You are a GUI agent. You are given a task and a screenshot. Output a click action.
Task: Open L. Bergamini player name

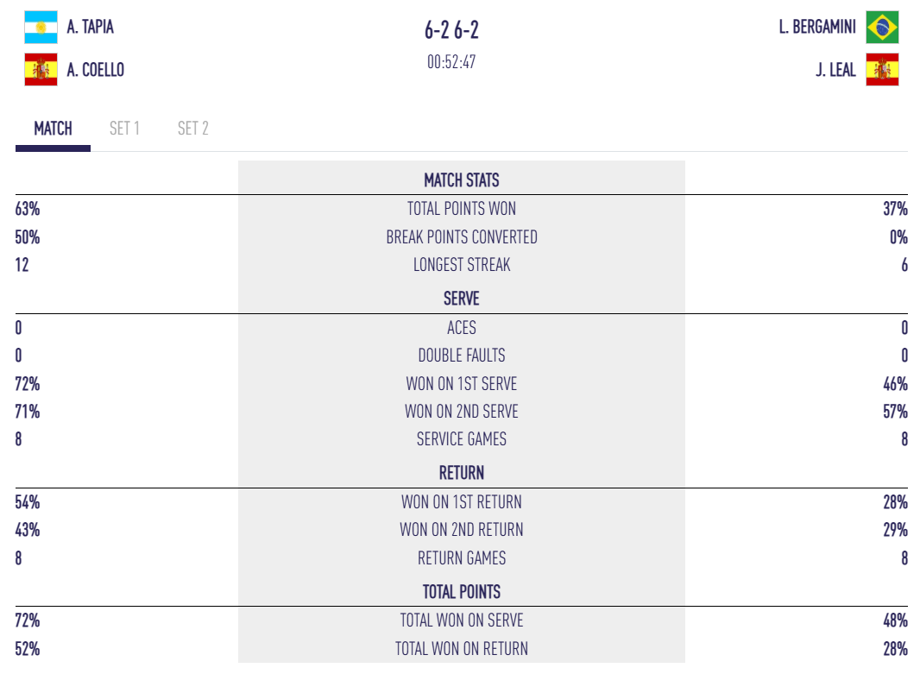click(x=816, y=27)
